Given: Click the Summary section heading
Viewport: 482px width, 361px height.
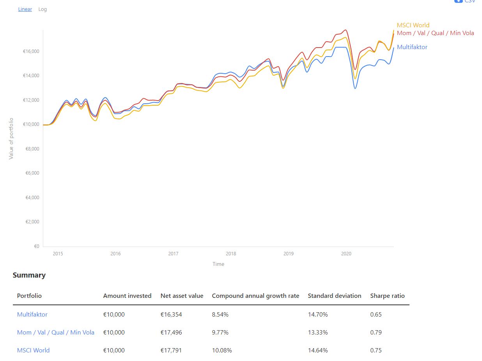Looking at the screenshot, I should 29,275.
